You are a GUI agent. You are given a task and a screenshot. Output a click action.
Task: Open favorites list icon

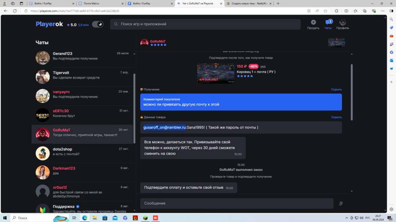pyautogui.click(x=355, y=11)
